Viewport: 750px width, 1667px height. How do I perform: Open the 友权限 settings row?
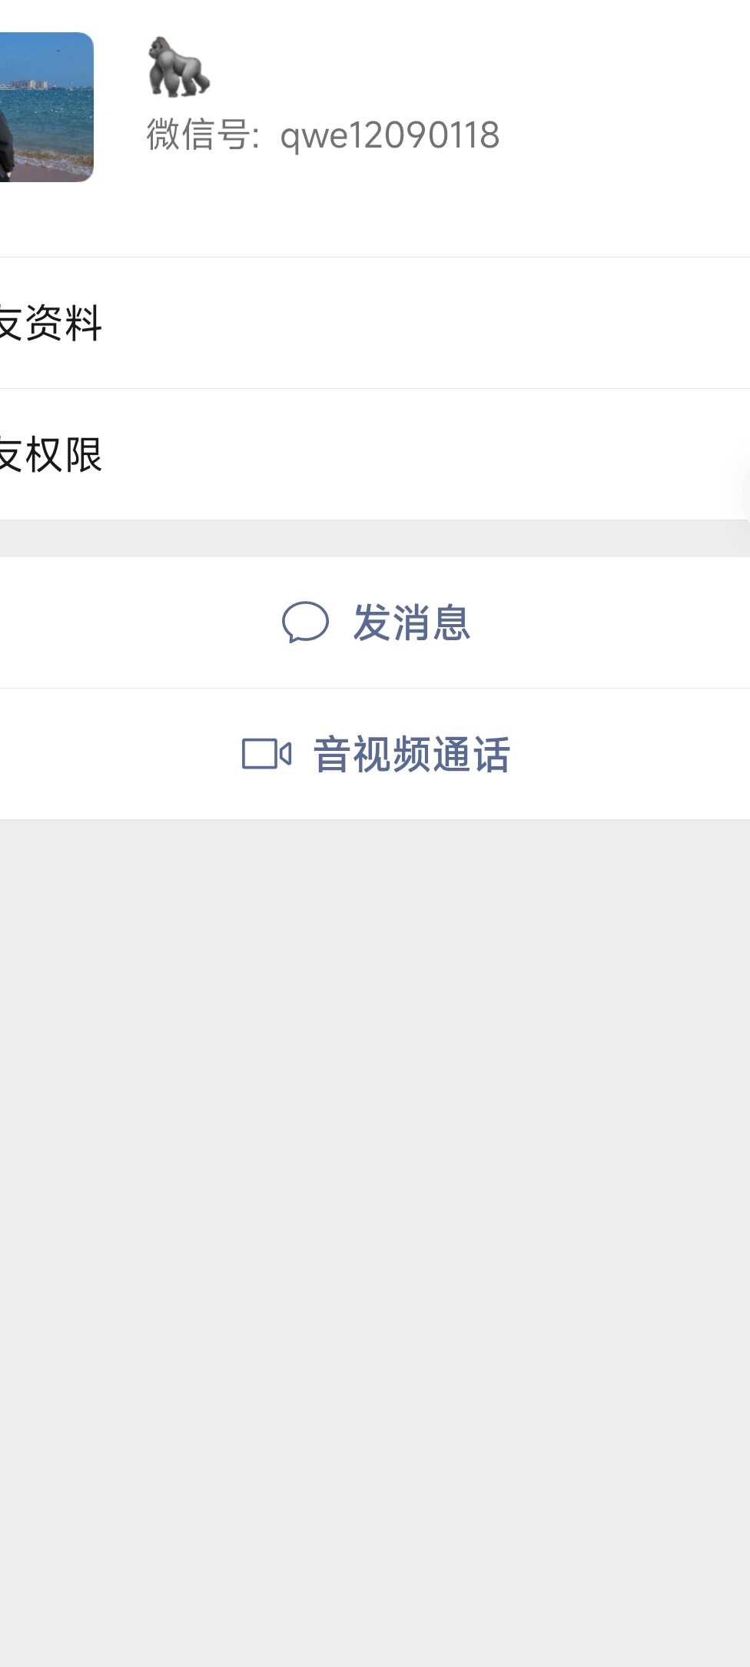(375, 454)
